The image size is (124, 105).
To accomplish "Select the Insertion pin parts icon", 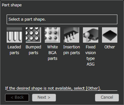I will click(x=72, y=35).
